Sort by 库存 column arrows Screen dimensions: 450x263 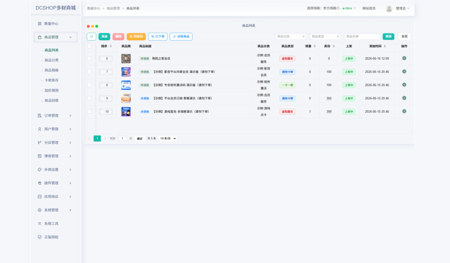click(x=334, y=46)
